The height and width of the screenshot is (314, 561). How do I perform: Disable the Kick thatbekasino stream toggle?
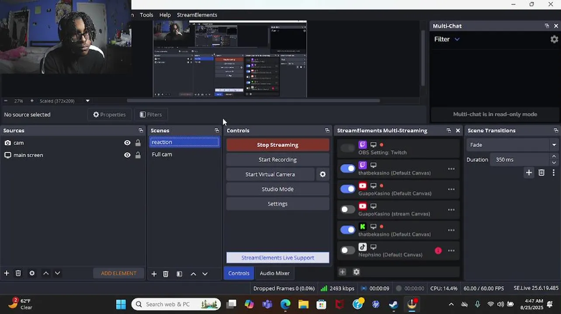tap(348, 230)
